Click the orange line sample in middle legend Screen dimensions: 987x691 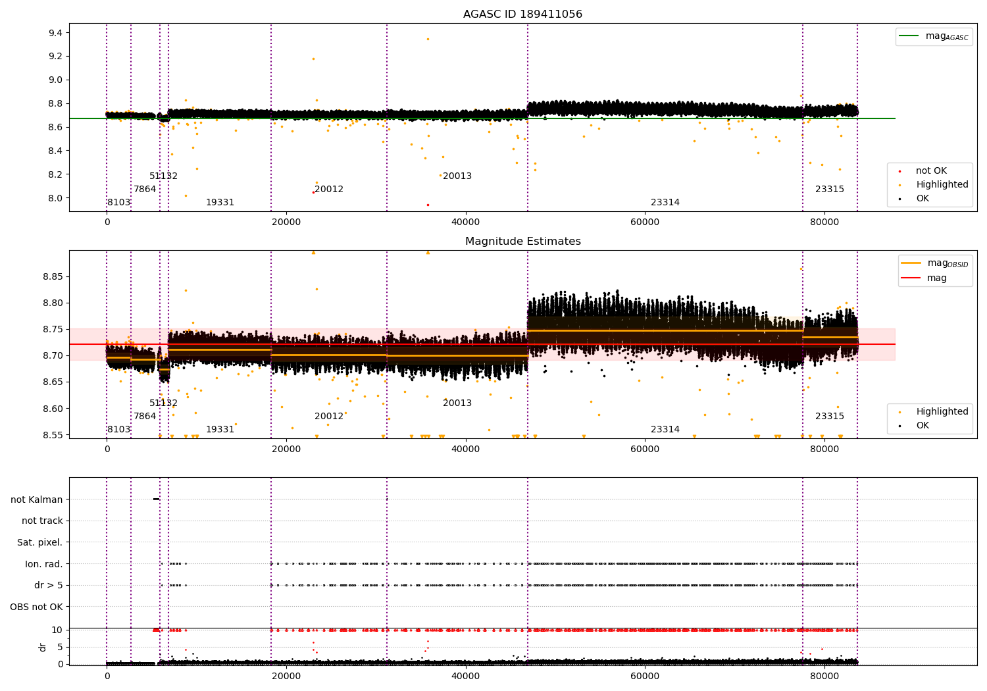point(911,263)
